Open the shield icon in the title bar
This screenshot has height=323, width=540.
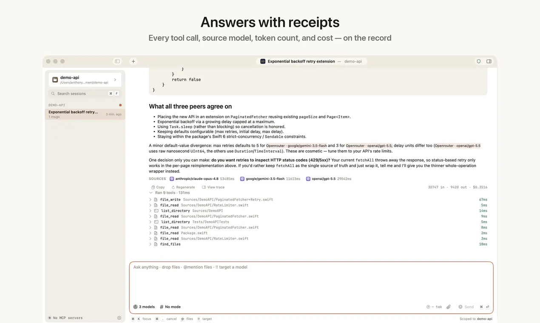tap(479, 61)
